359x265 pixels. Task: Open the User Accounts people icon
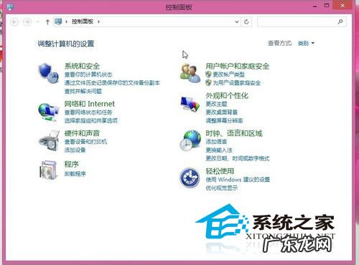[x=190, y=73]
